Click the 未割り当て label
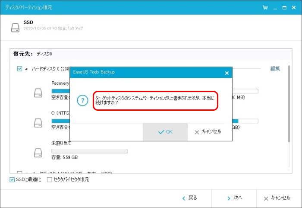The image size is (302, 208). pos(61,143)
